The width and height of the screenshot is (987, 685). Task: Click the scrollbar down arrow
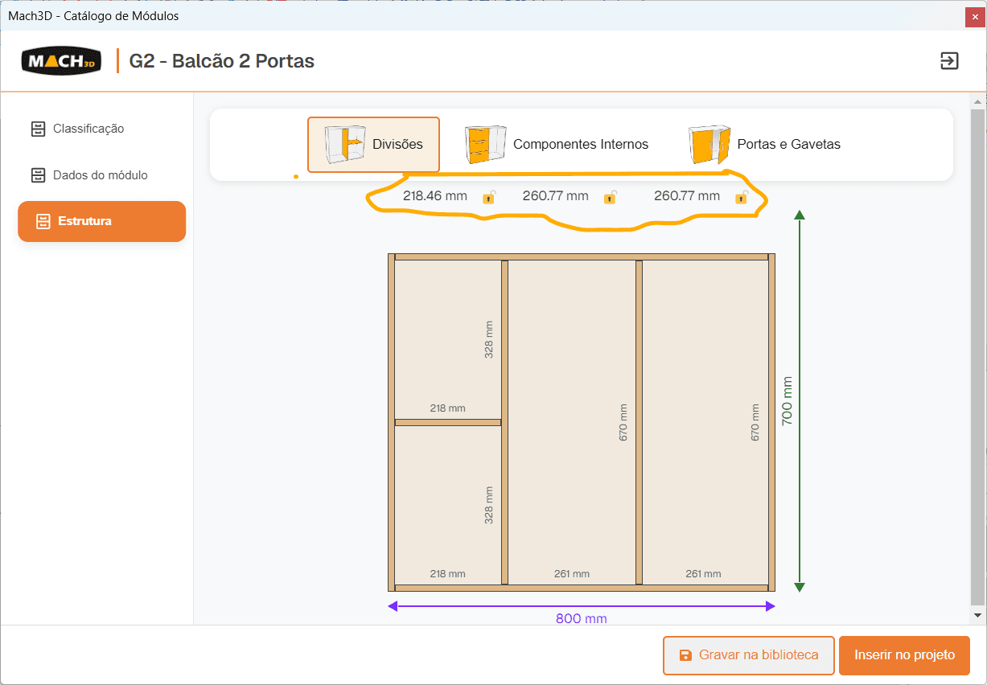(x=977, y=615)
